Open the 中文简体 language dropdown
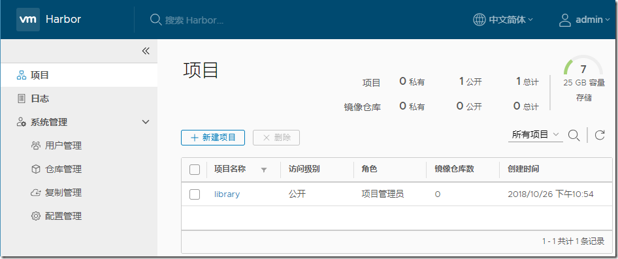The height and width of the screenshot is (259, 618). (510, 20)
